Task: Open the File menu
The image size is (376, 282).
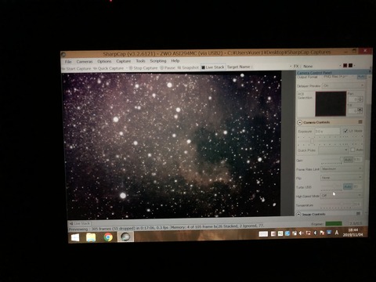Action: [x=68, y=62]
